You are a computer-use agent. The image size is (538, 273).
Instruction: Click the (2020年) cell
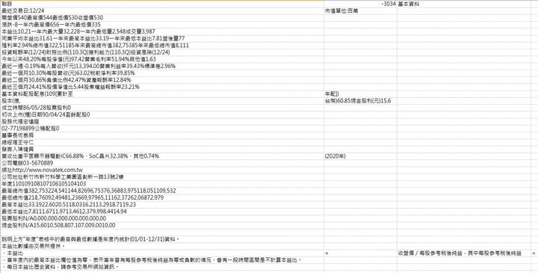pyautogui.click(x=360, y=156)
